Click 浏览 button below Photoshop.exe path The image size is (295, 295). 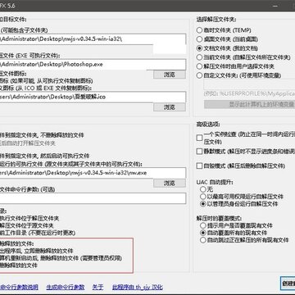[170, 75]
